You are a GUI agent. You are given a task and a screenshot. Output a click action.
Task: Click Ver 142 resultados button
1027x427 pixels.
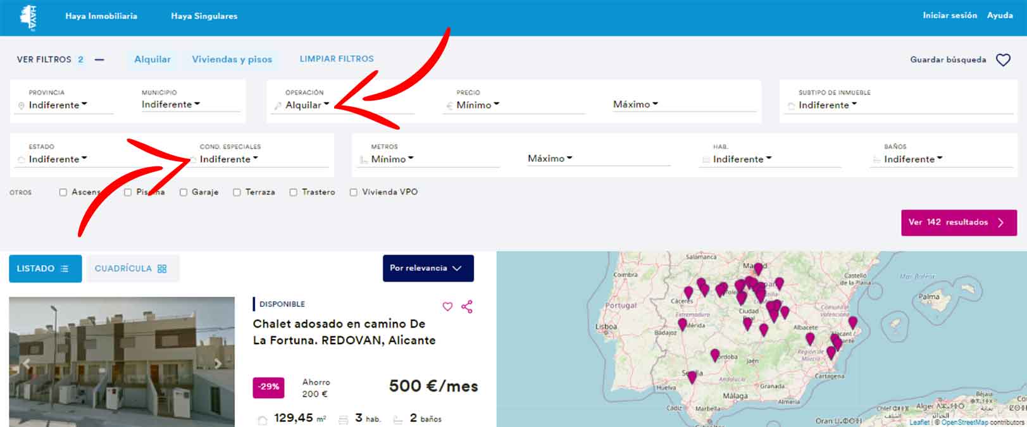point(958,223)
